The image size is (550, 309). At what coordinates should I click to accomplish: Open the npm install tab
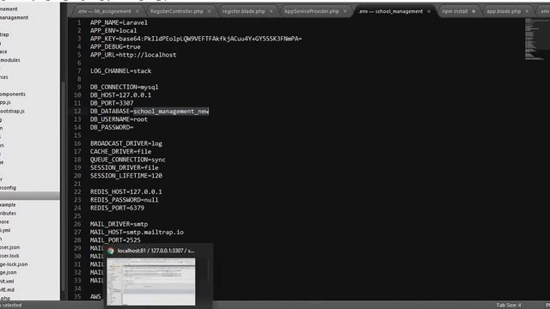pos(455,11)
